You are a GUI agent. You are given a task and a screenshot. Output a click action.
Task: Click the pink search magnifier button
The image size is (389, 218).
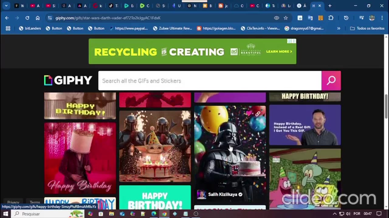click(x=331, y=81)
